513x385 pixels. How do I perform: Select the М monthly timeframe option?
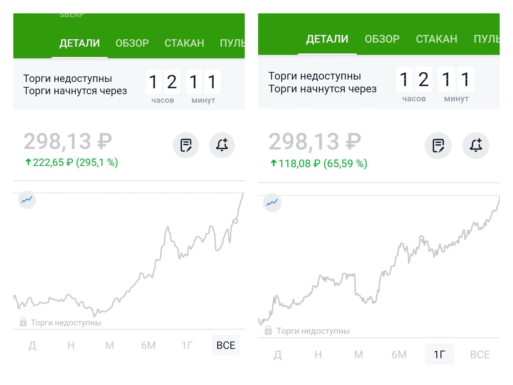[x=109, y=345]
